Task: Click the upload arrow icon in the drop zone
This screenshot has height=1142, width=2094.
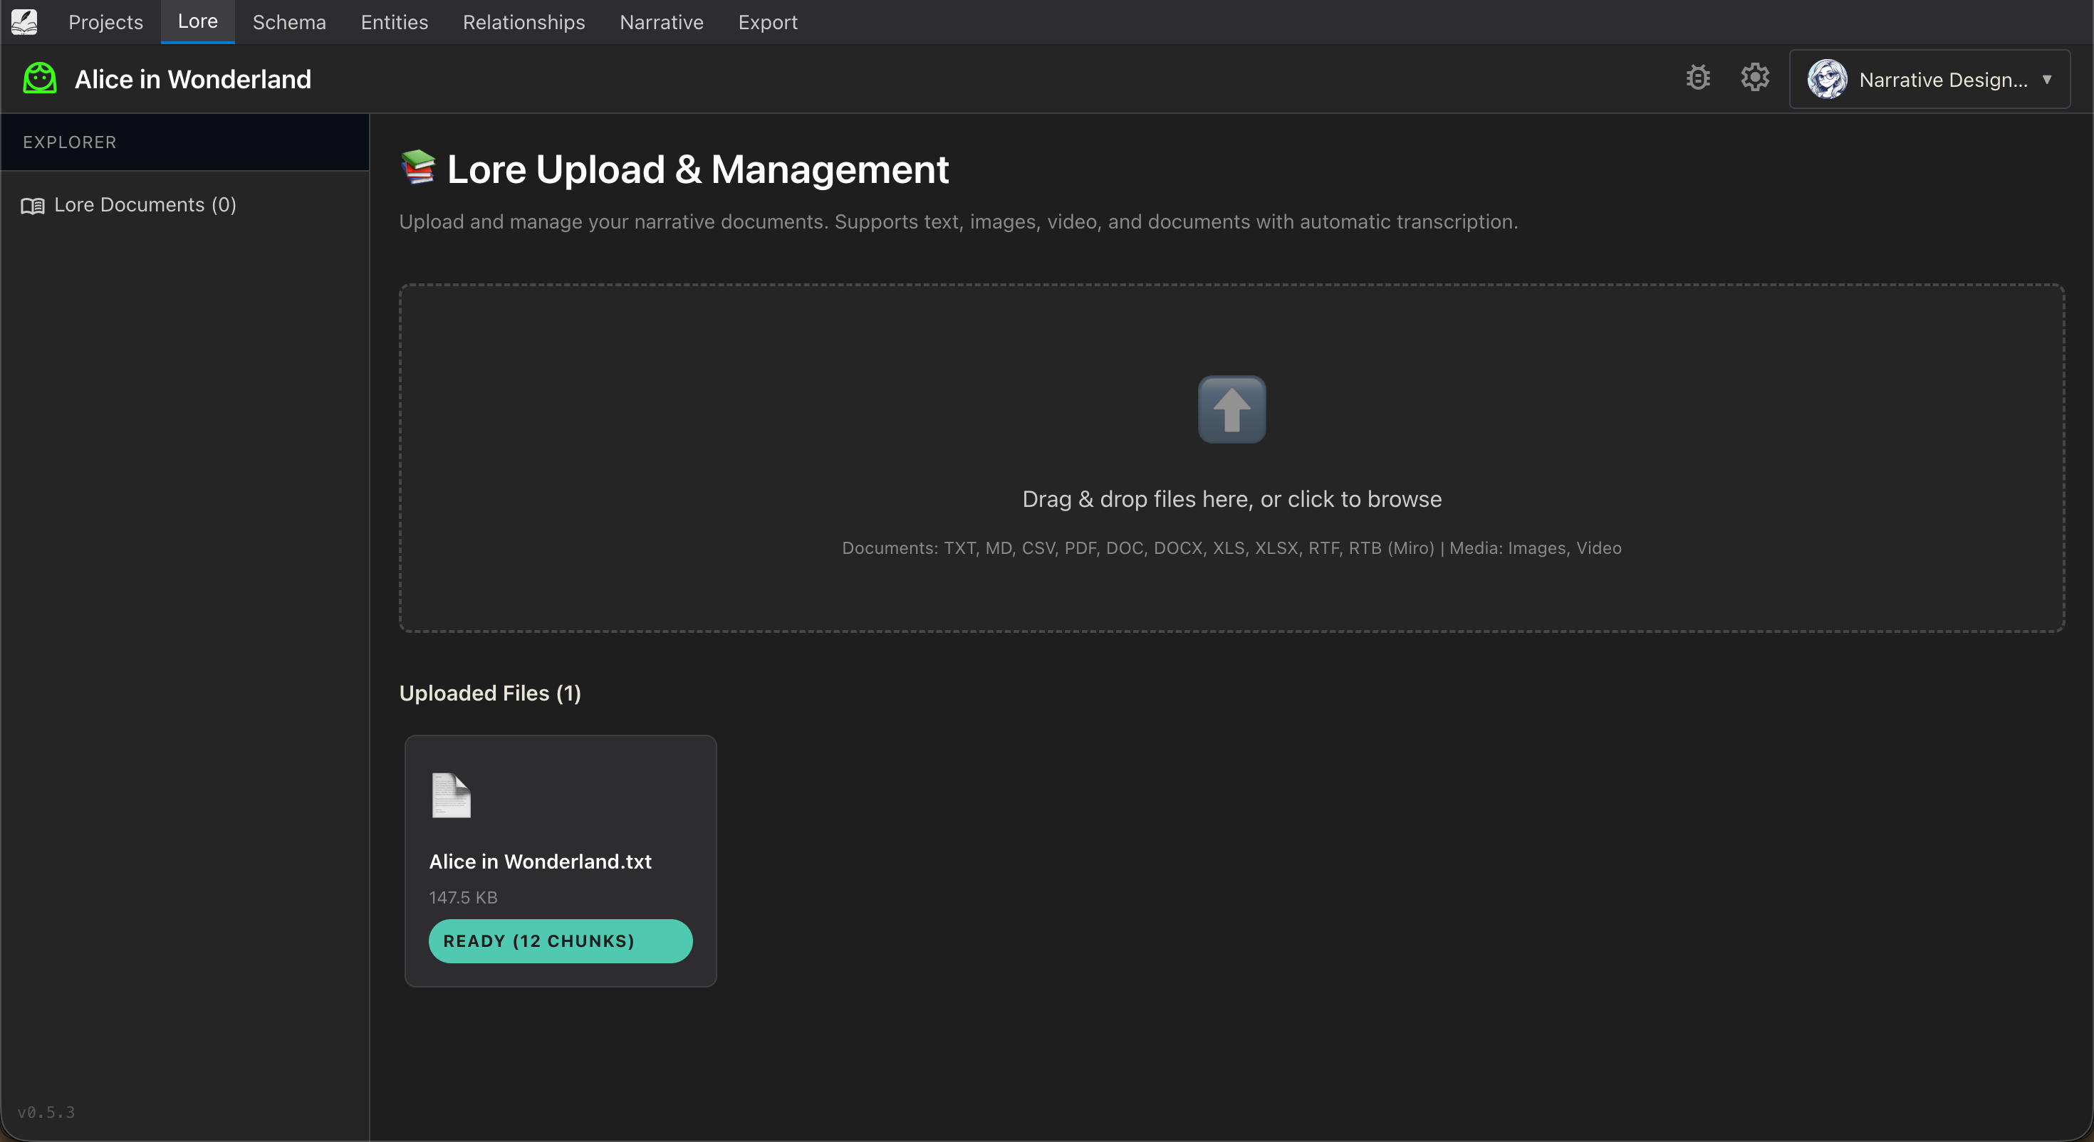Action: tap(1231, 409)
